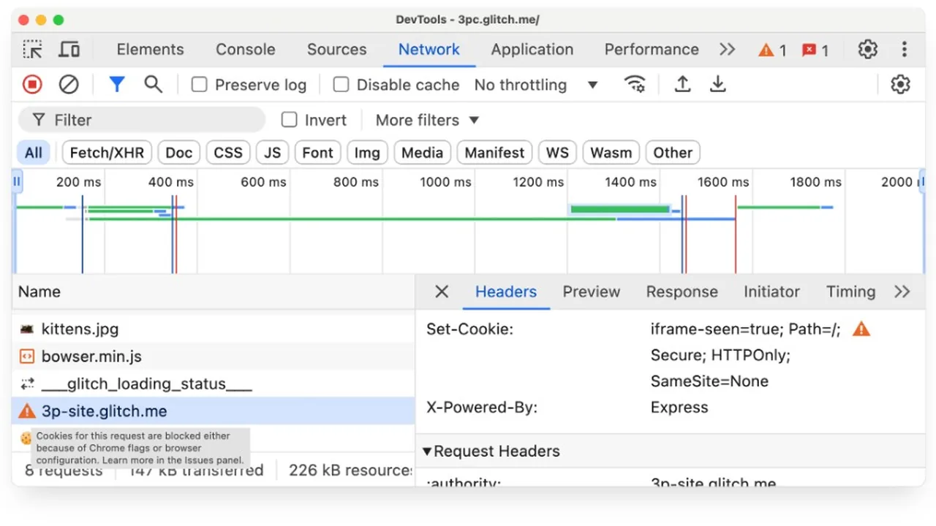Image resolution: width=936 pixels, height=526 pixels.
Task: Open the Application panel
Action: coord(532,50)
